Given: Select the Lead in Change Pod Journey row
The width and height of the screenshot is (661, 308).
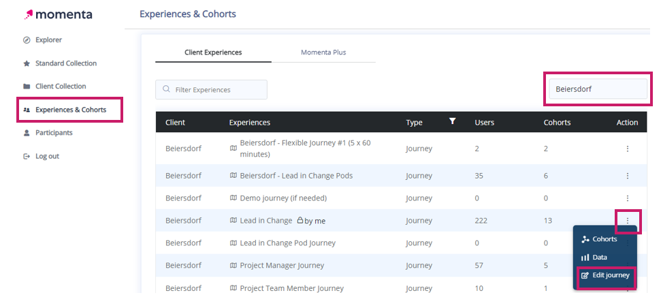Looking at the screenshot, I should pos(402,243).
